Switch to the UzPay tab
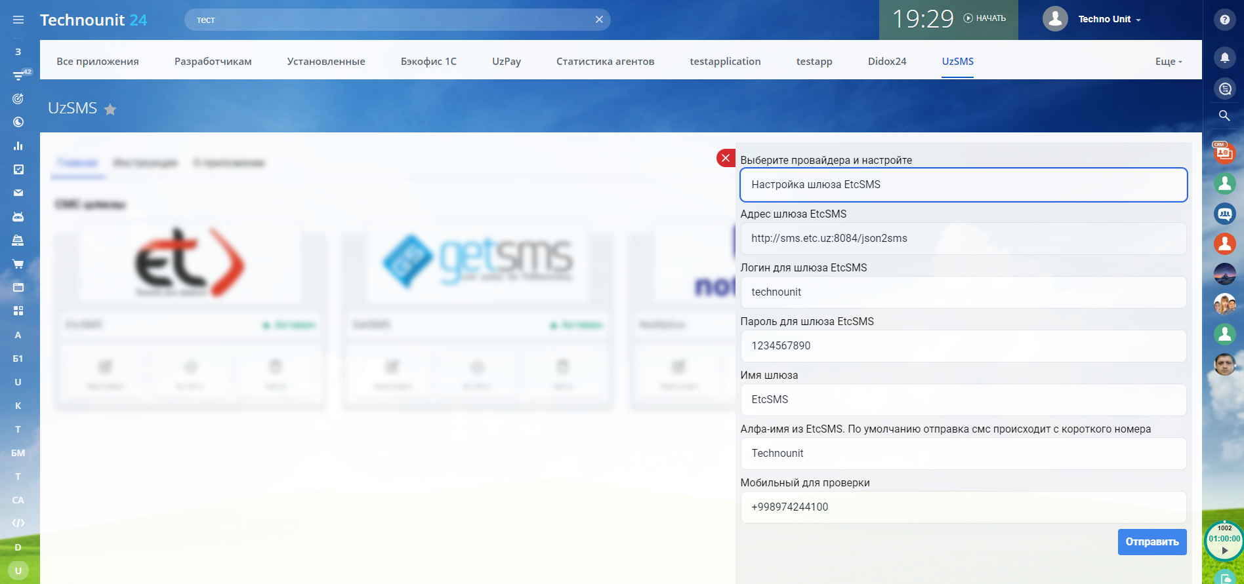This screenshot has height=584, width=1244. point(507,62)
